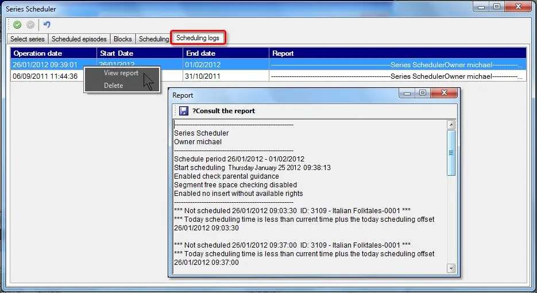
Task: Close the Report window
Action: pyautogui.click(x=445, y=92)
